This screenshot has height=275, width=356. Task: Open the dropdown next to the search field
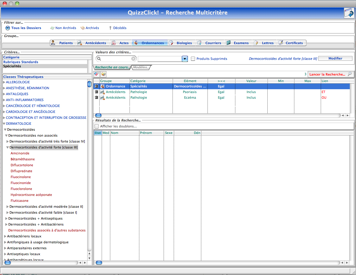(x=185, y=59)
